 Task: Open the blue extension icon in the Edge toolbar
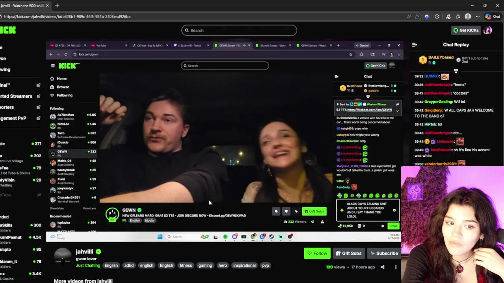(x=427, y=17)
